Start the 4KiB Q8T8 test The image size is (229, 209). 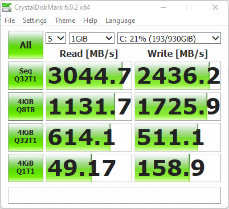click(26, 106)
